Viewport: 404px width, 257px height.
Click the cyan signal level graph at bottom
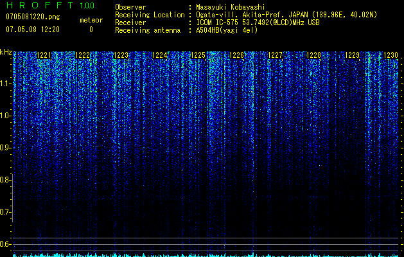click(206, 255)
